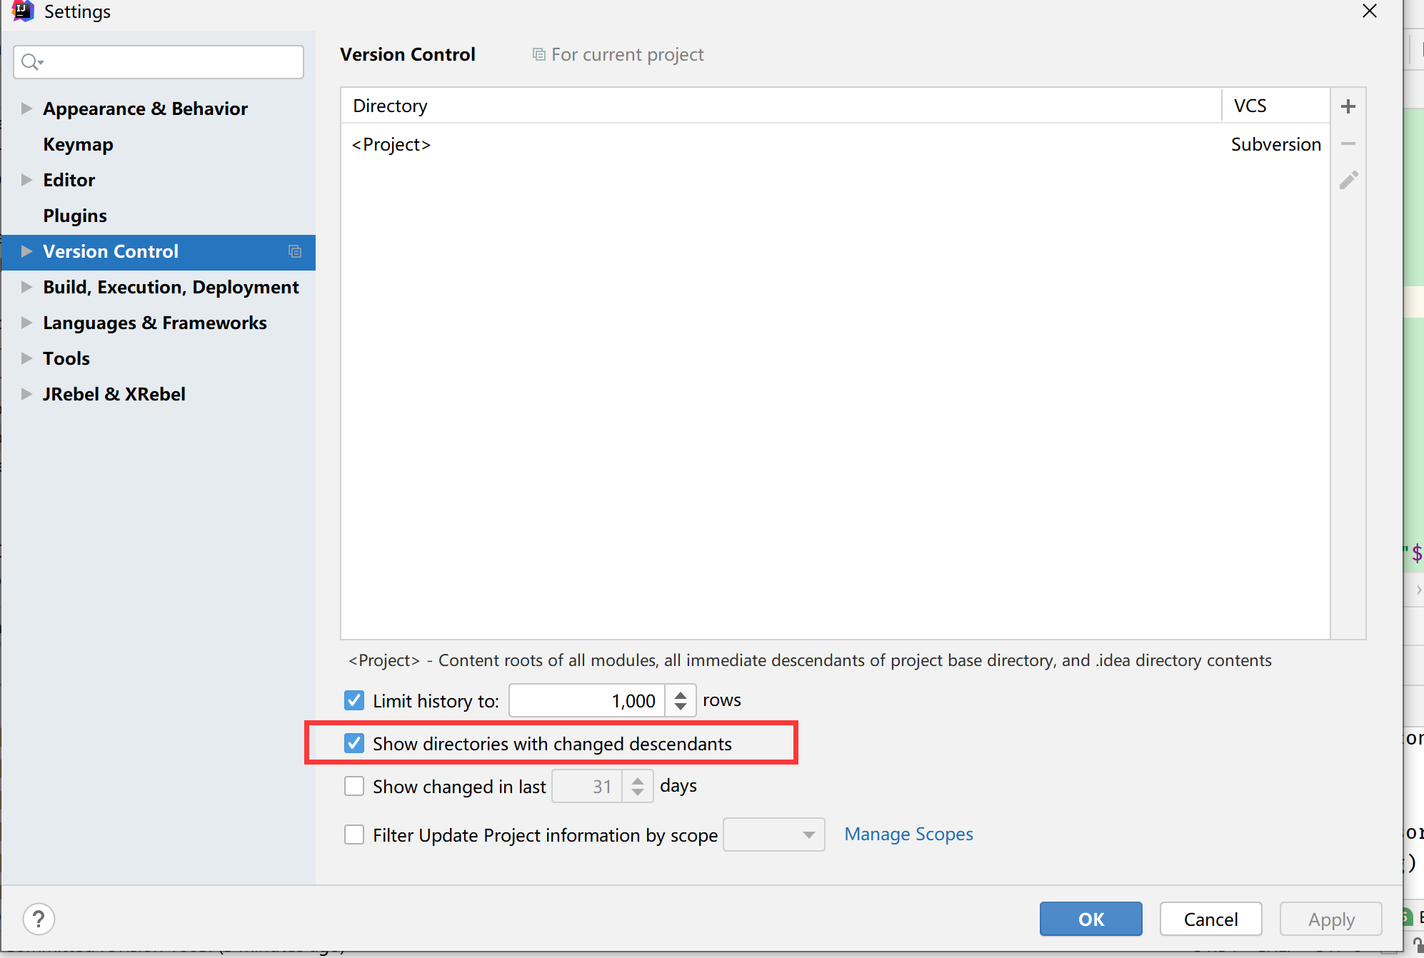The width and height of the screenshot is (1424, 958).
Task: Uncheck Show directories with changed descendants
Action: point(354,743)
